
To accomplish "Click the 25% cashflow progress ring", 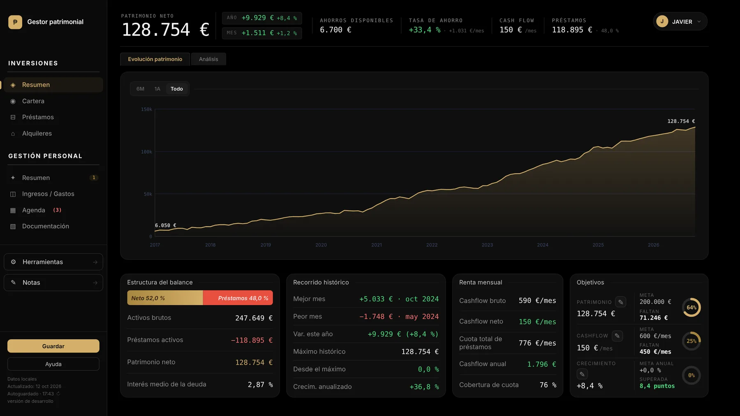I will pyautogui.click(x=691, y=341).
